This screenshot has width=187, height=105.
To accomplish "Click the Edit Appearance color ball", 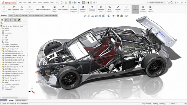I will tap(118, 16).
